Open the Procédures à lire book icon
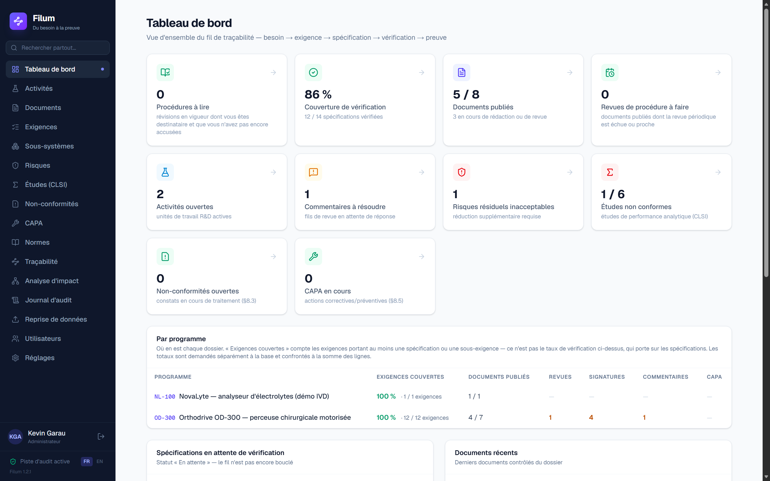Image resolution: width=770 pixels, height=481 pixels. (x=165, y=72)
